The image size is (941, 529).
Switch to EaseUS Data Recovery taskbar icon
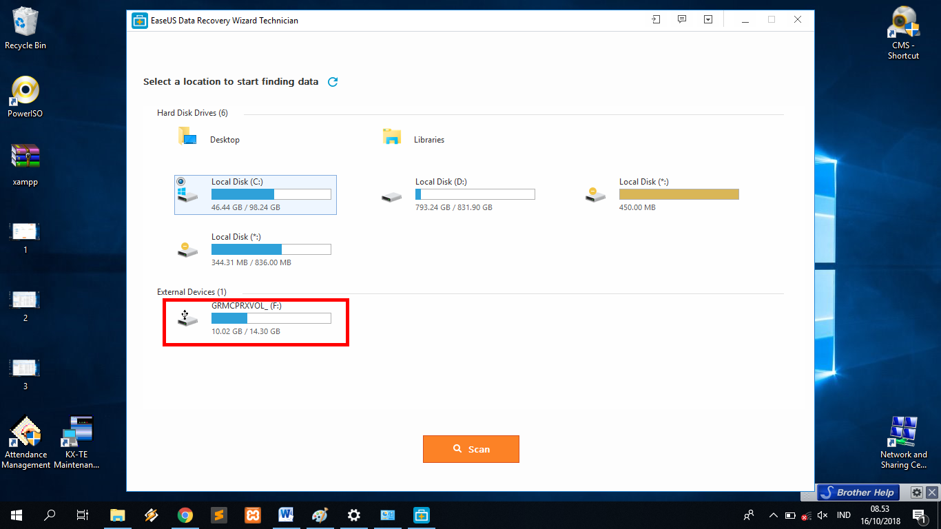421,515
